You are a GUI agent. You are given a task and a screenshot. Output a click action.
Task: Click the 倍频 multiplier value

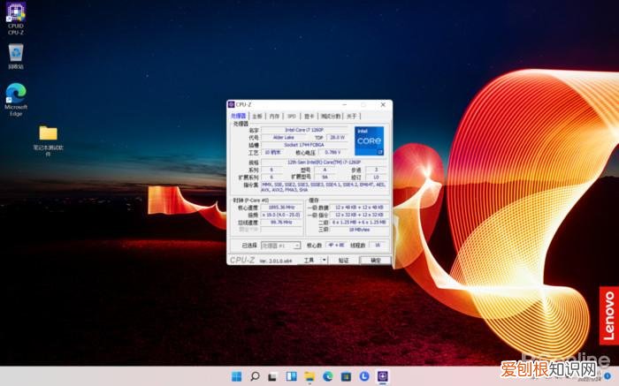(282, 215)
